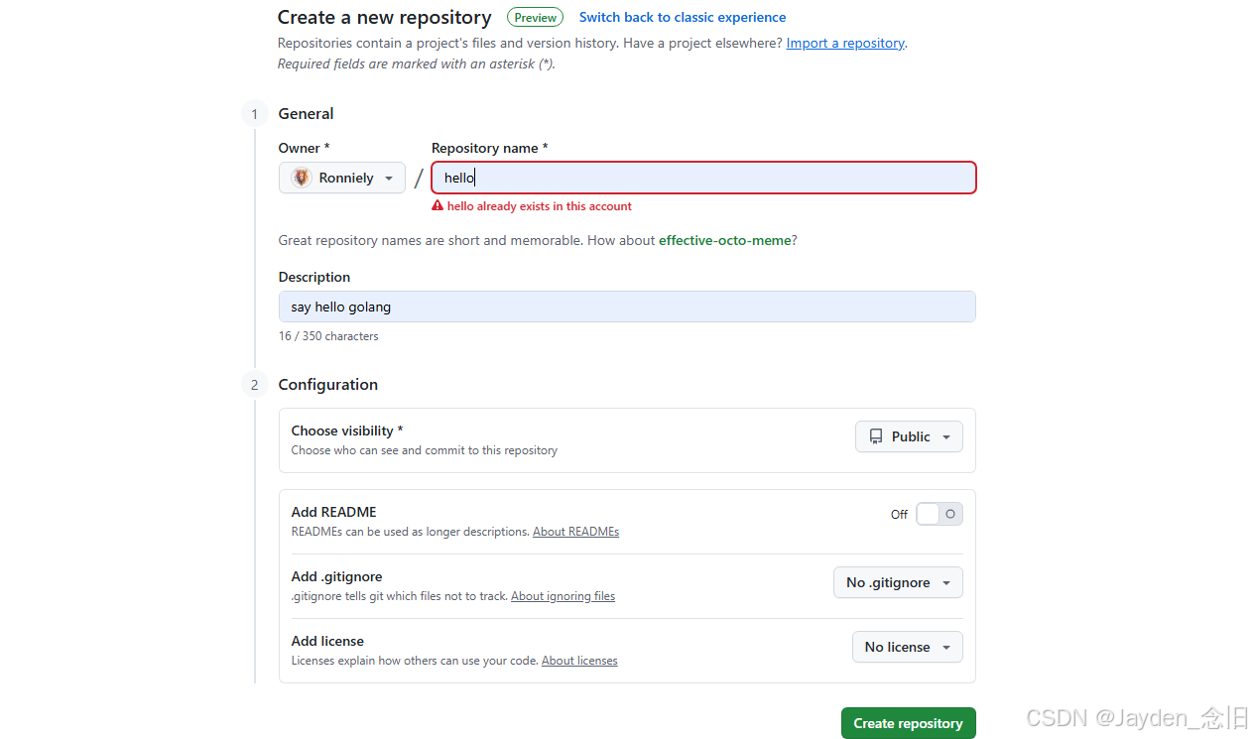
Task: Open the No license dropdown
Action: coord(907,647)
